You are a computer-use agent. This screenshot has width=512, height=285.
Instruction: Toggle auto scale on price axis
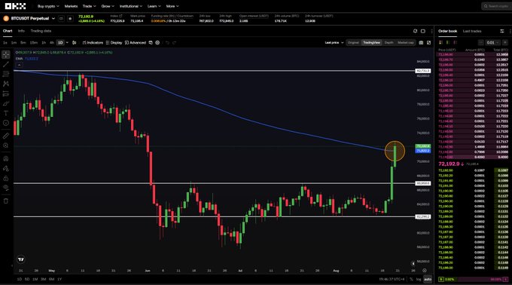click(428, 279)
